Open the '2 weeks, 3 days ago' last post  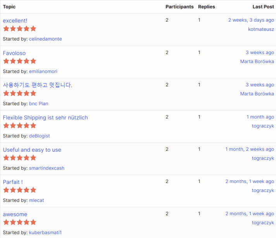pos(251,20)
